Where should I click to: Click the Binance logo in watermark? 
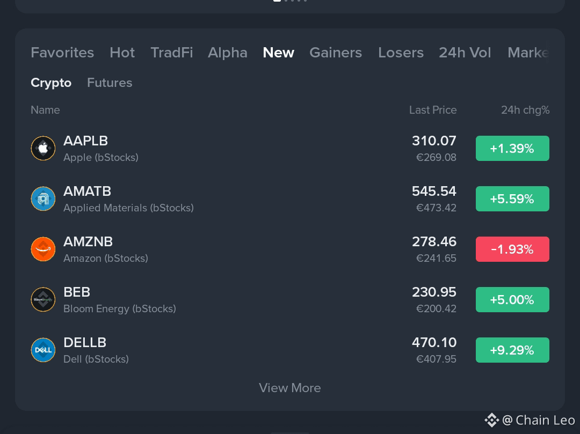[491, 421]
